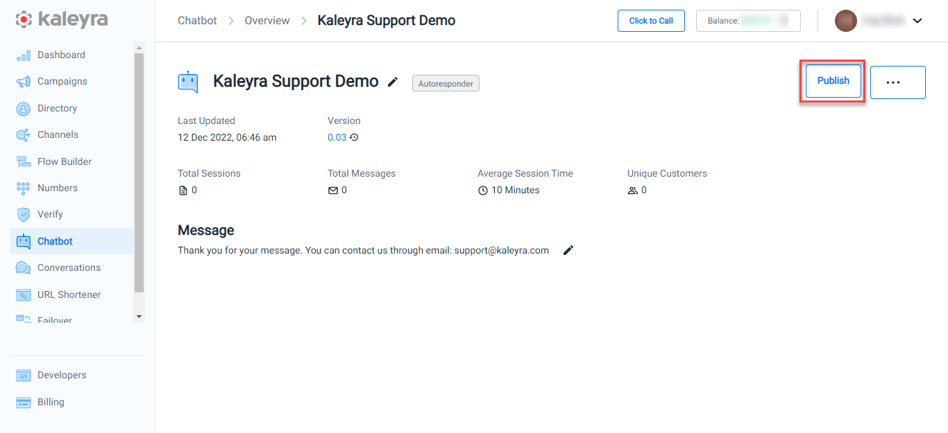Click the Balance box
The image size is (948, 433).
748,21
